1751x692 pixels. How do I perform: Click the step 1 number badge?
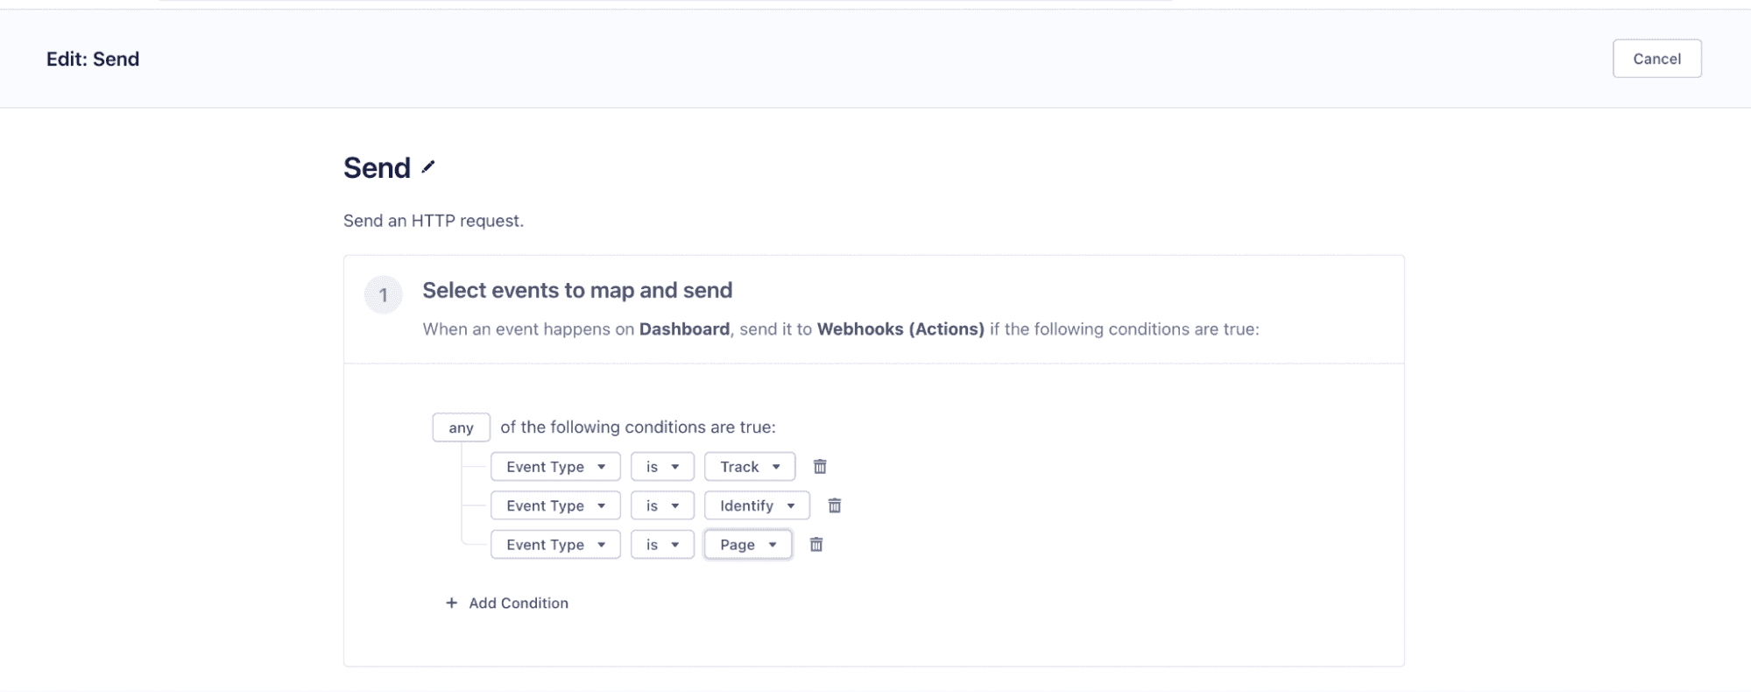point(383,295)
